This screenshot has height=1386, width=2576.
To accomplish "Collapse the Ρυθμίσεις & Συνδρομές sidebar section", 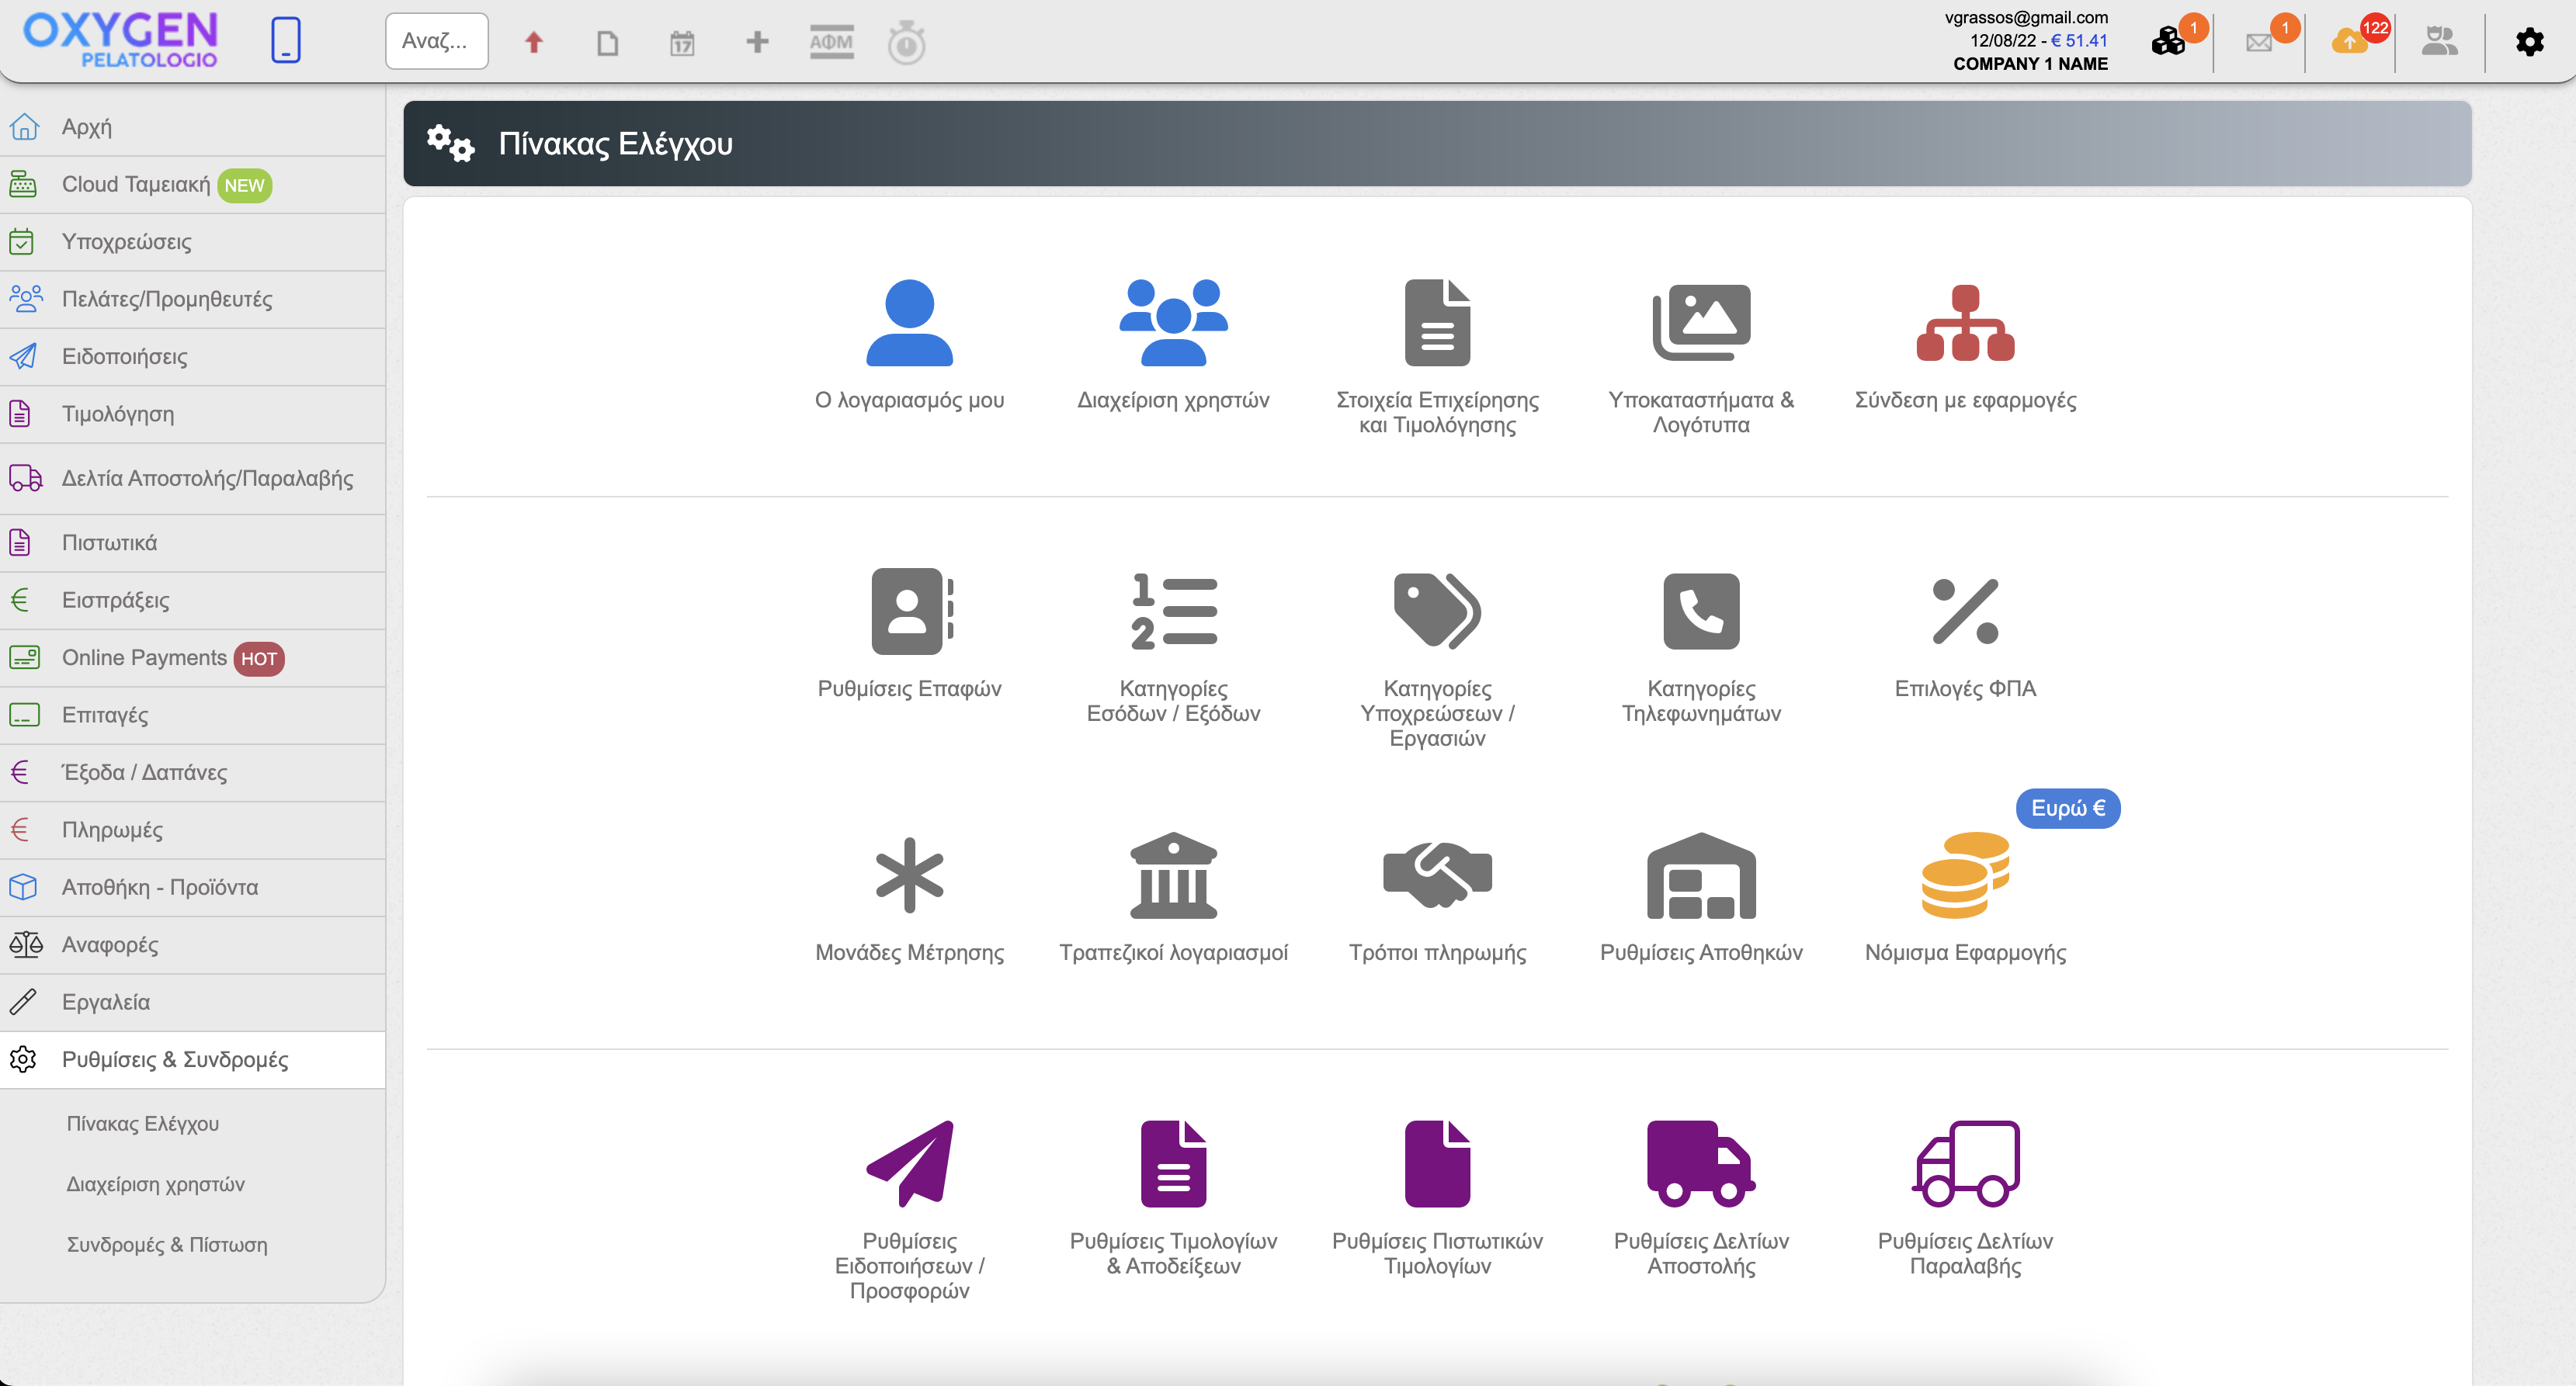I will click(175, 1059).
